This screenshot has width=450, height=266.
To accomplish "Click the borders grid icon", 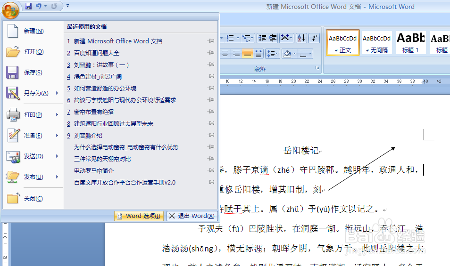I will point(303,54).
